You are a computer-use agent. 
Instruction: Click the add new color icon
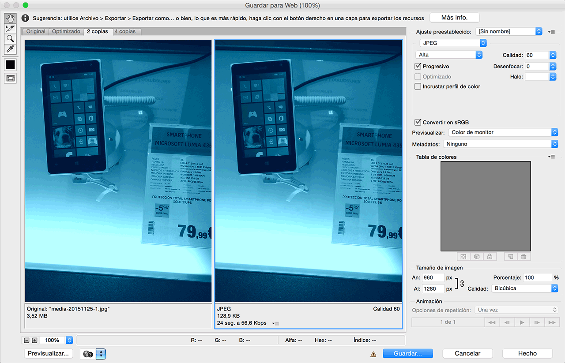pos(510,256)
